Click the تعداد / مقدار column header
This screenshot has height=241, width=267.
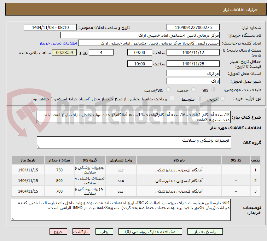[x=59, y=160]
